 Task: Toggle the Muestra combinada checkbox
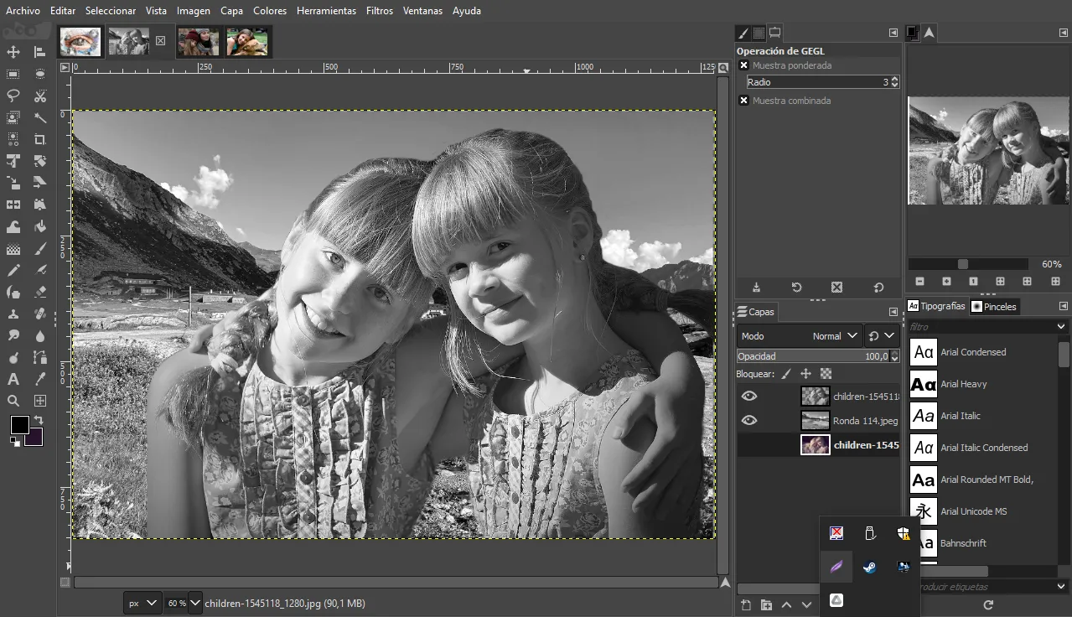744,101
